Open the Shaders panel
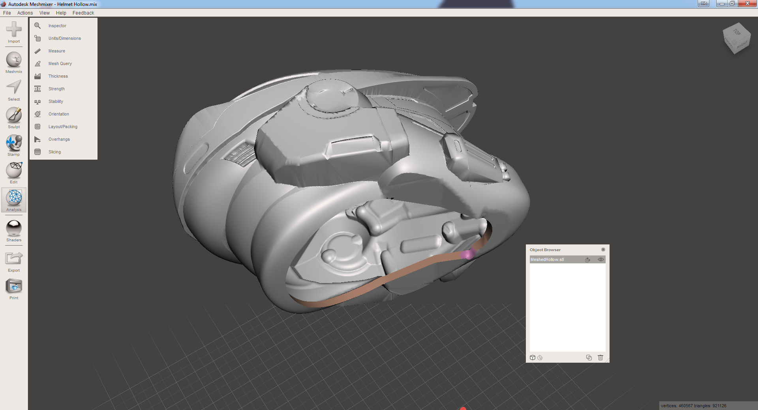This screenshot has width=758, height=410. click(x=14, y=230)
